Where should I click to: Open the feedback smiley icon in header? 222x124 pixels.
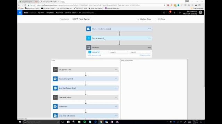164,12
